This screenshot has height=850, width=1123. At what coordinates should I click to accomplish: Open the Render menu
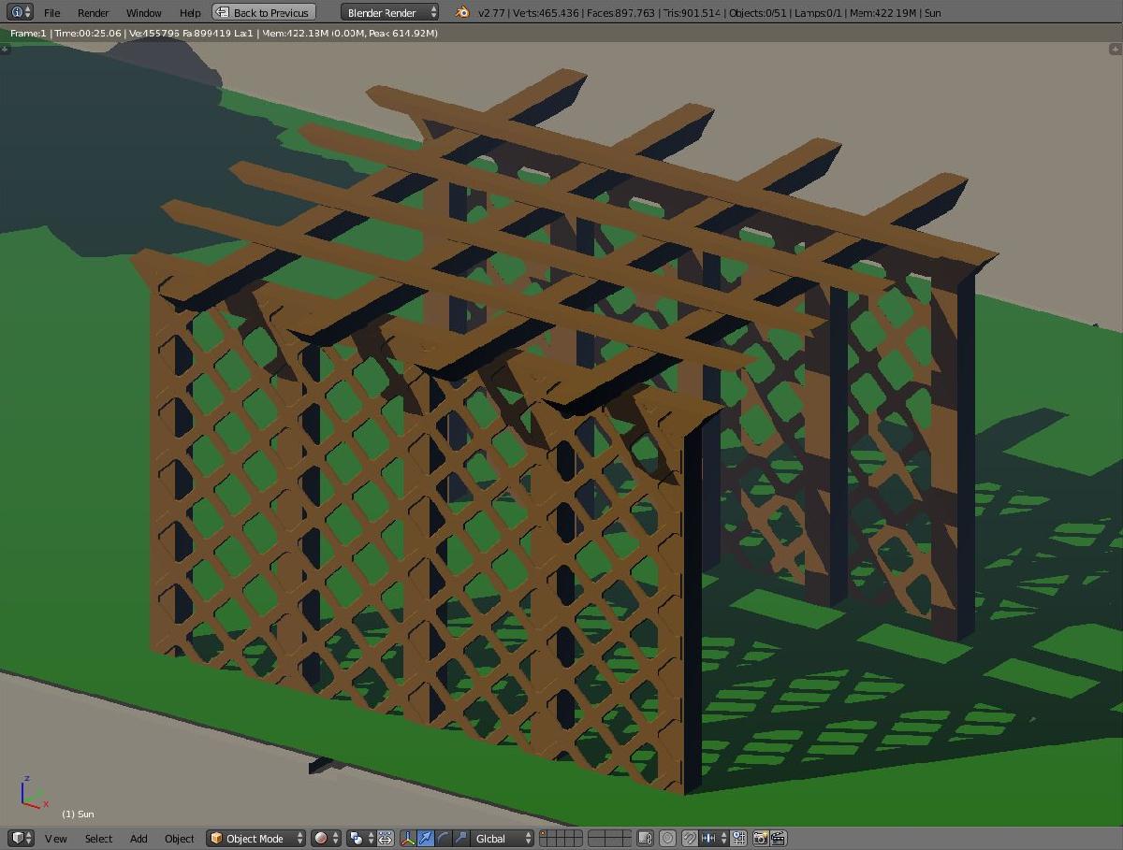tap(93, 13)
